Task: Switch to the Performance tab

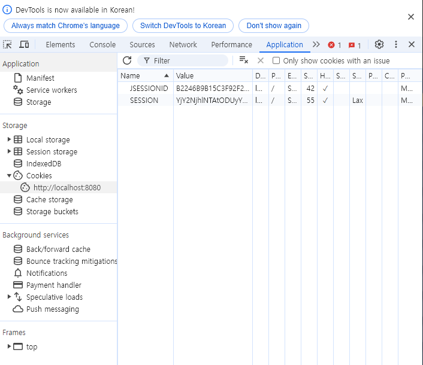Action: [x=231, y=45]
